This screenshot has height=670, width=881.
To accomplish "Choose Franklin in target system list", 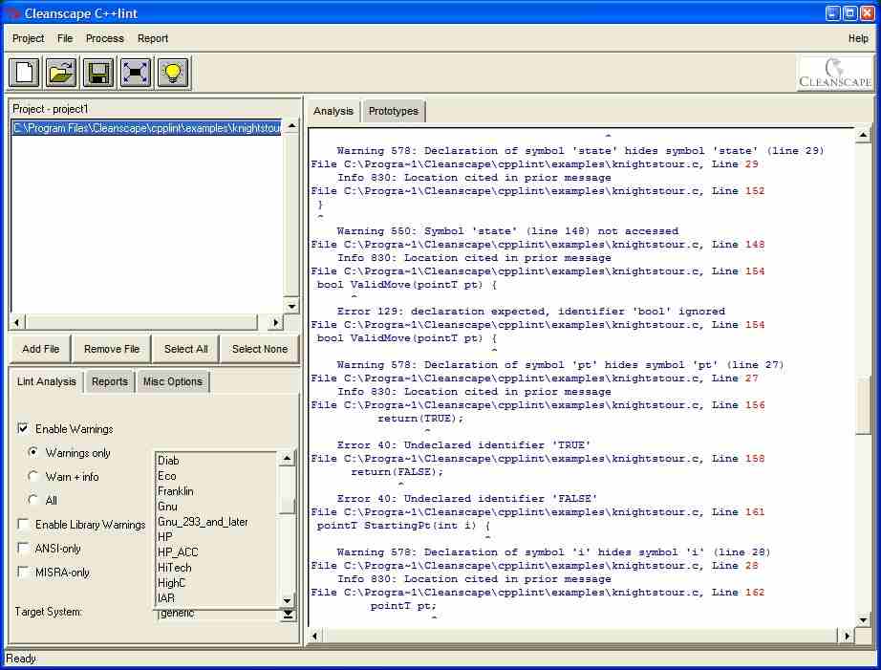I will [216, 491].
